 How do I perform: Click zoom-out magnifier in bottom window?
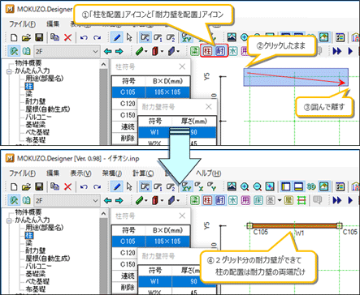pyautogui.click(x=258, y=186)
